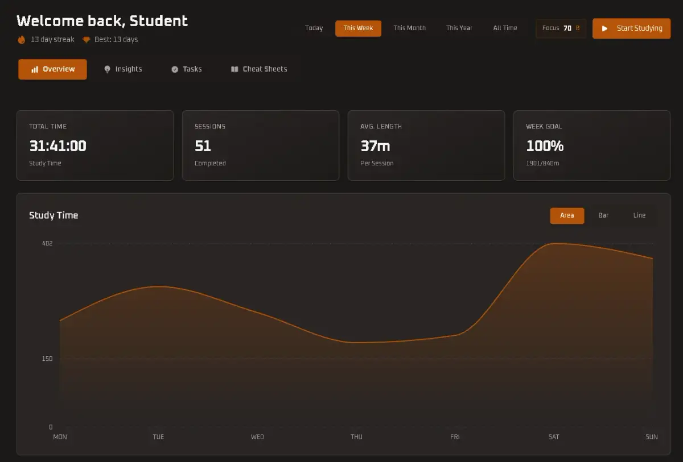The width and height of the screenshot is (683, 462).
Task: Switch chart display to Bar mode
Action: (x=603, y=216)
